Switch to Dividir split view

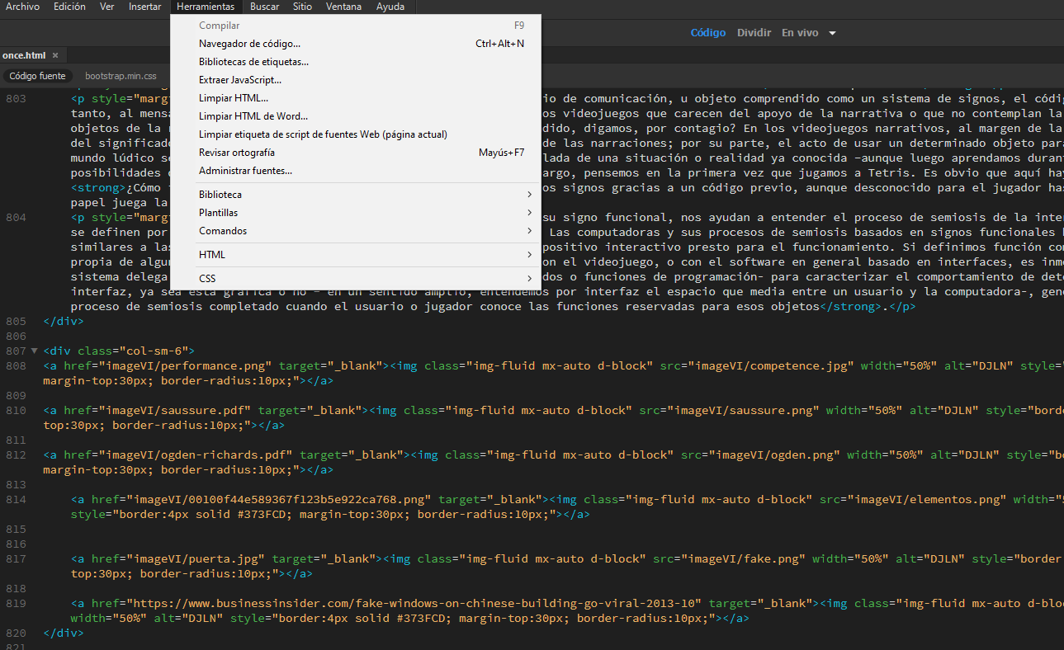(754, 33)
